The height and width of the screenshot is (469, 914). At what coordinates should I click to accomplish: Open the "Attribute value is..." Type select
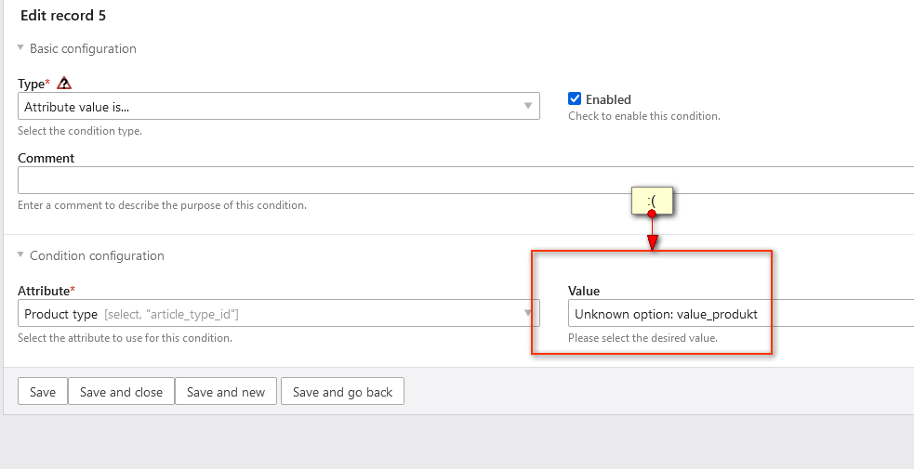(270, 107)
